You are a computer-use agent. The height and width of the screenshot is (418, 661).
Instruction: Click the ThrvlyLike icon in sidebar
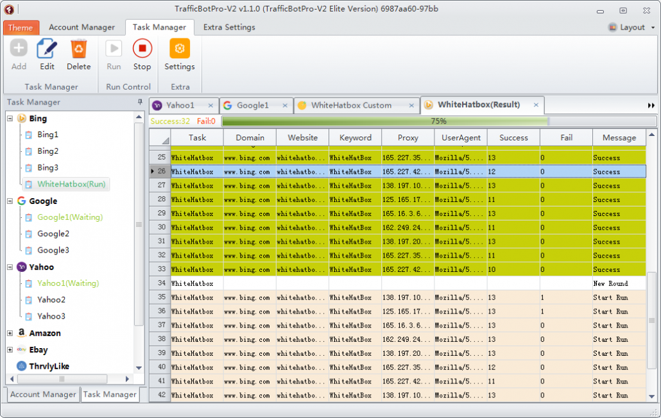22,365
